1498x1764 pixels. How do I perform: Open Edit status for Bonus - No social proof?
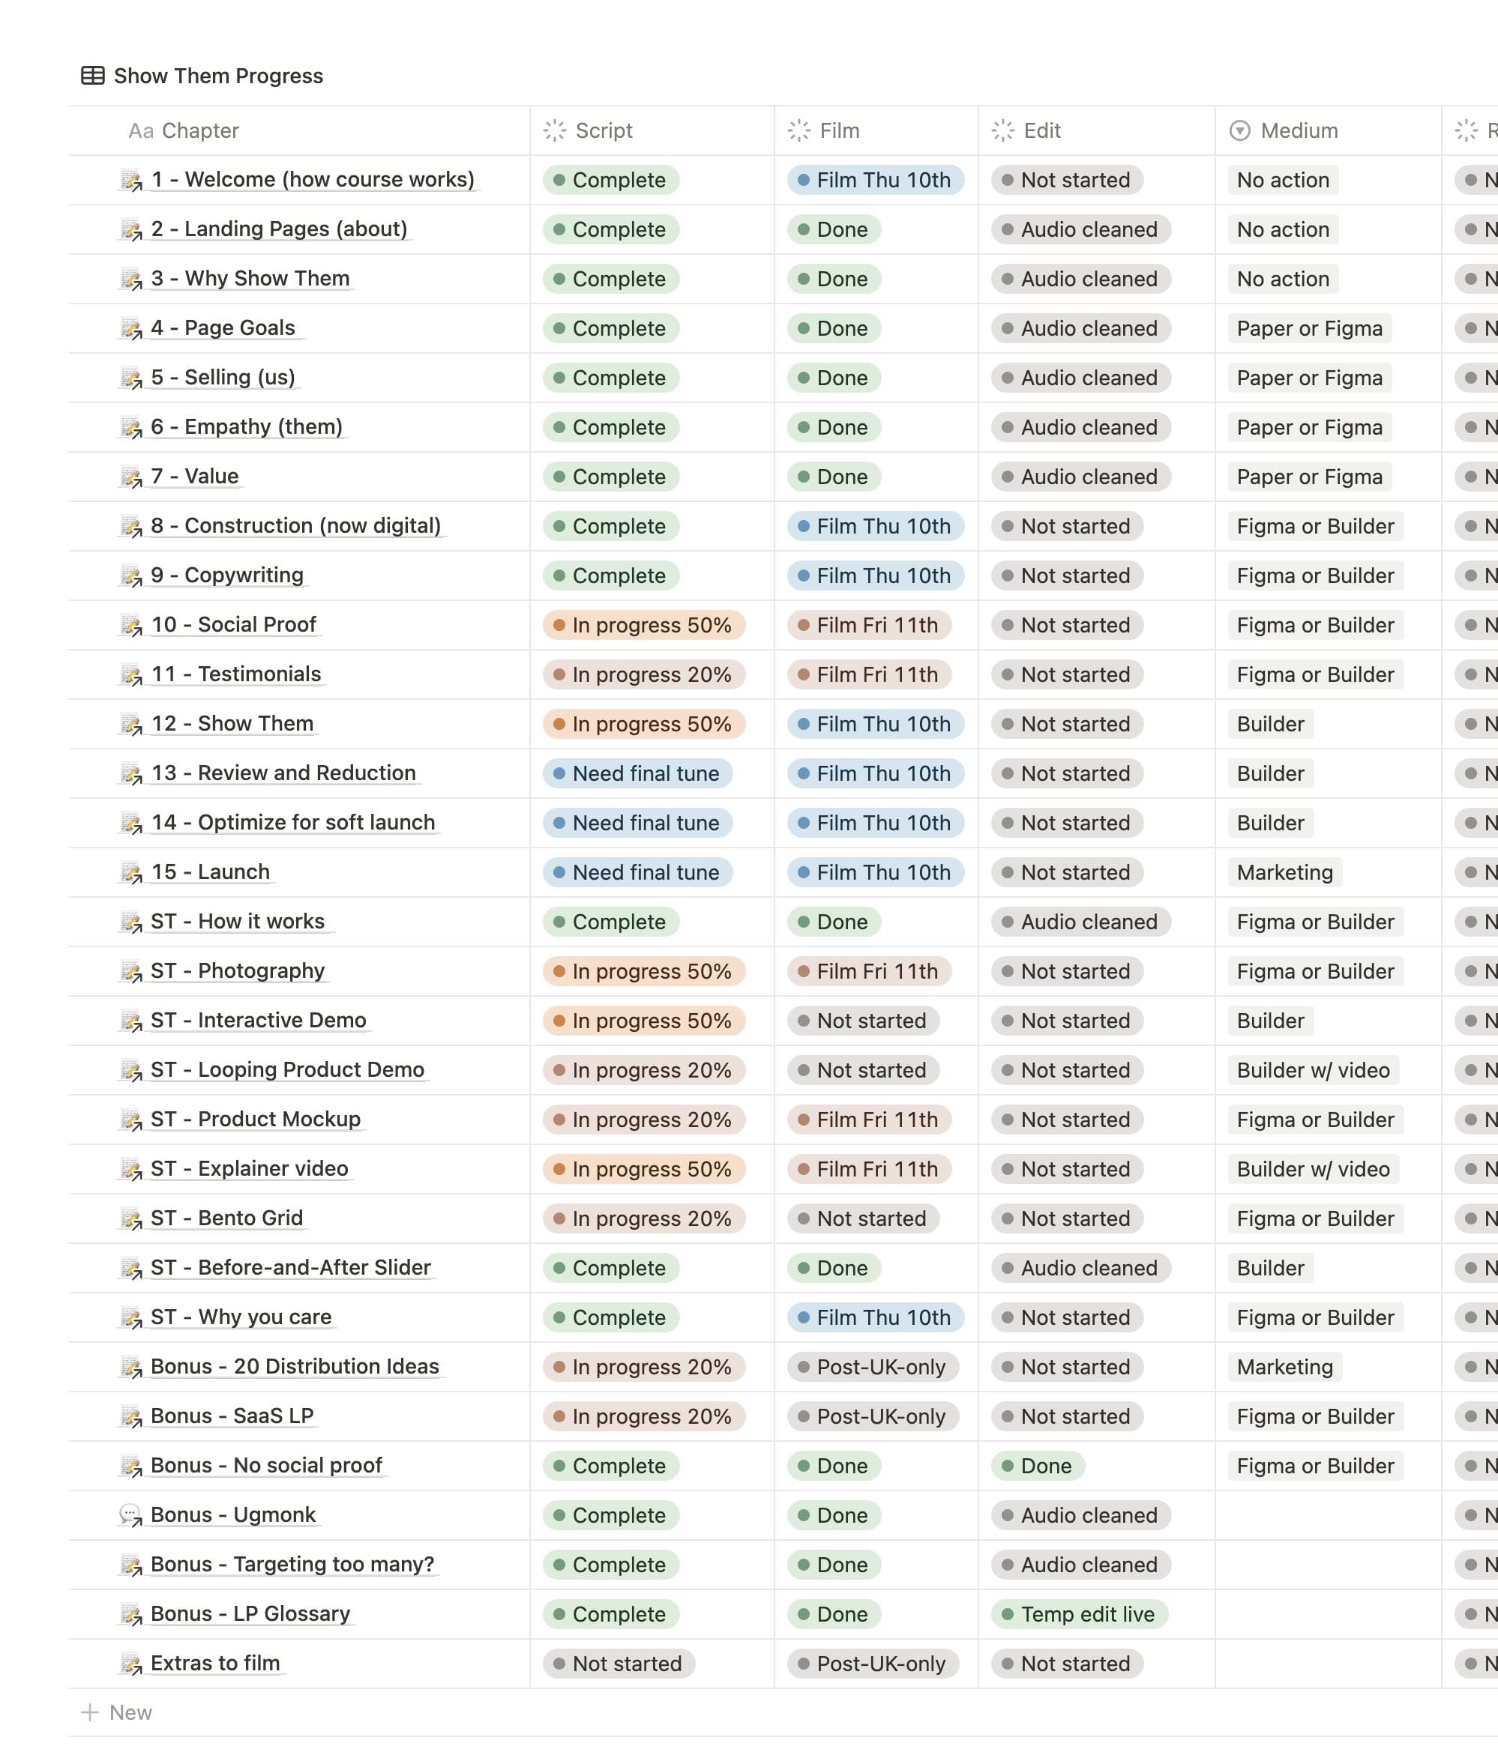[x=1038, y=1466]
